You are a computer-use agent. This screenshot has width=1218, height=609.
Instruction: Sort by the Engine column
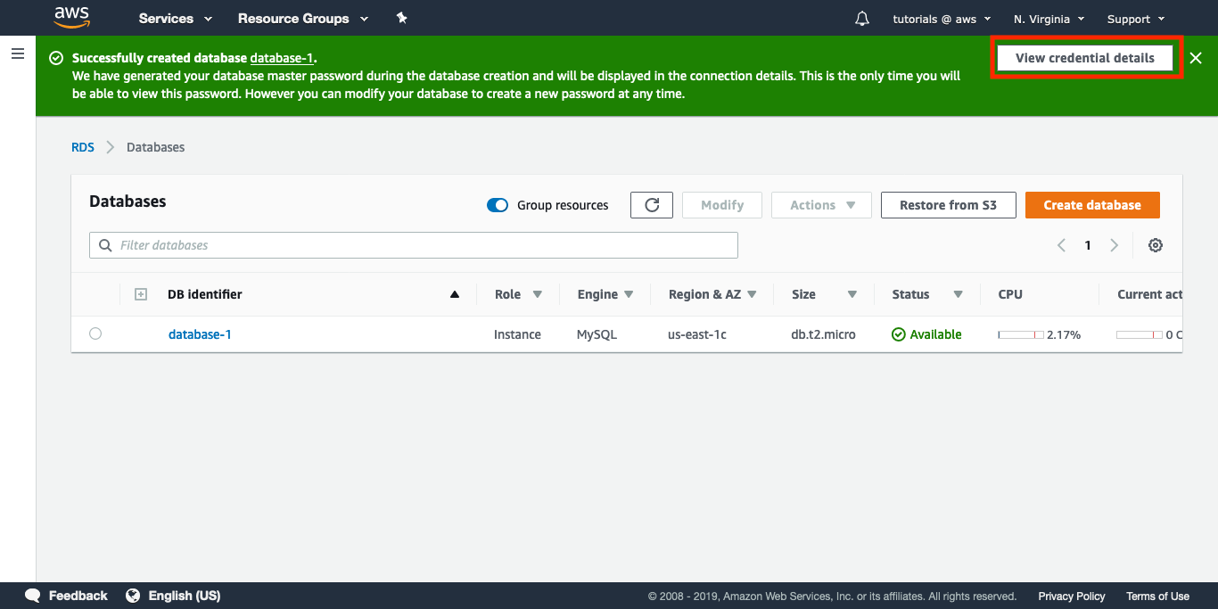(x=605, y=294)
